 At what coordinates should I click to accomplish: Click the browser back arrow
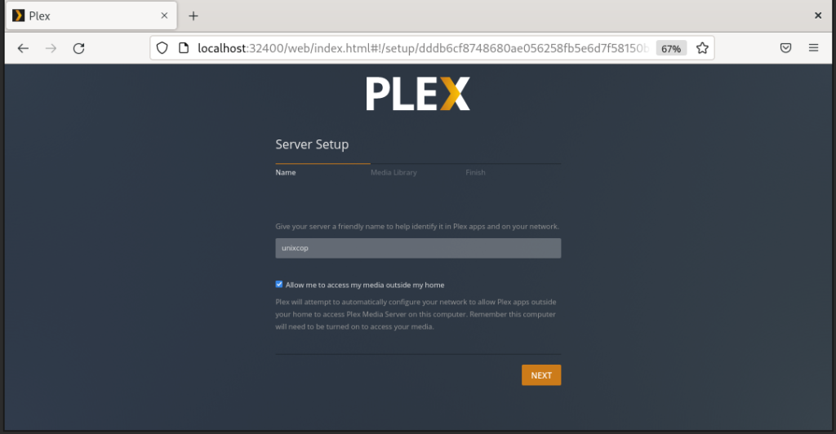pos(23,48)
